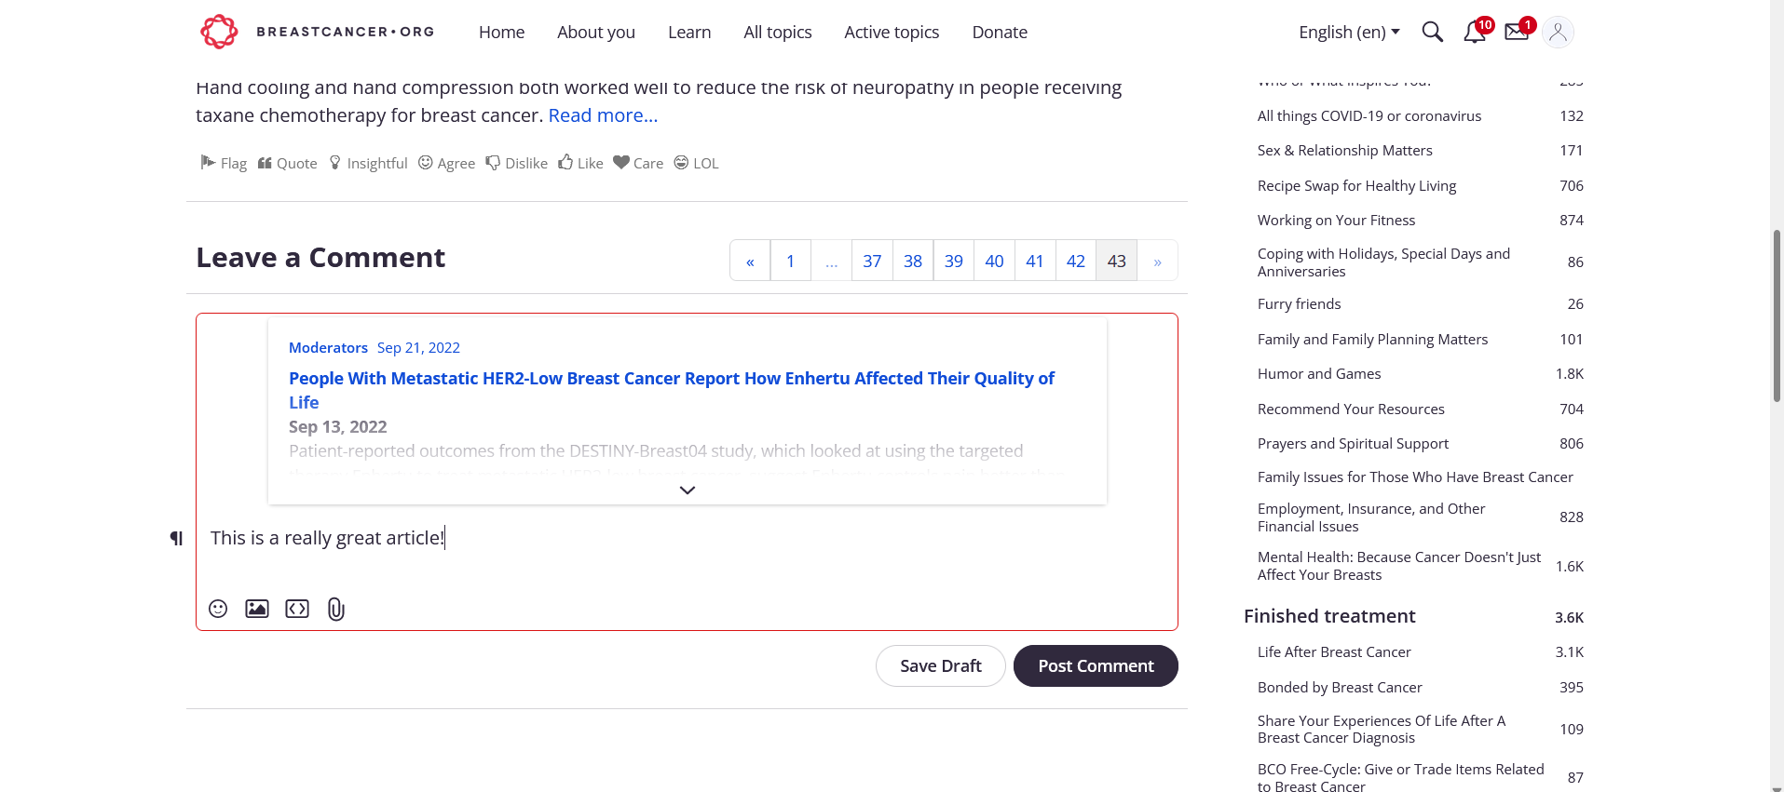Open Mental Health category link
The width and height of the screenshot is (1784, 792).
(x=1399, y=566)
